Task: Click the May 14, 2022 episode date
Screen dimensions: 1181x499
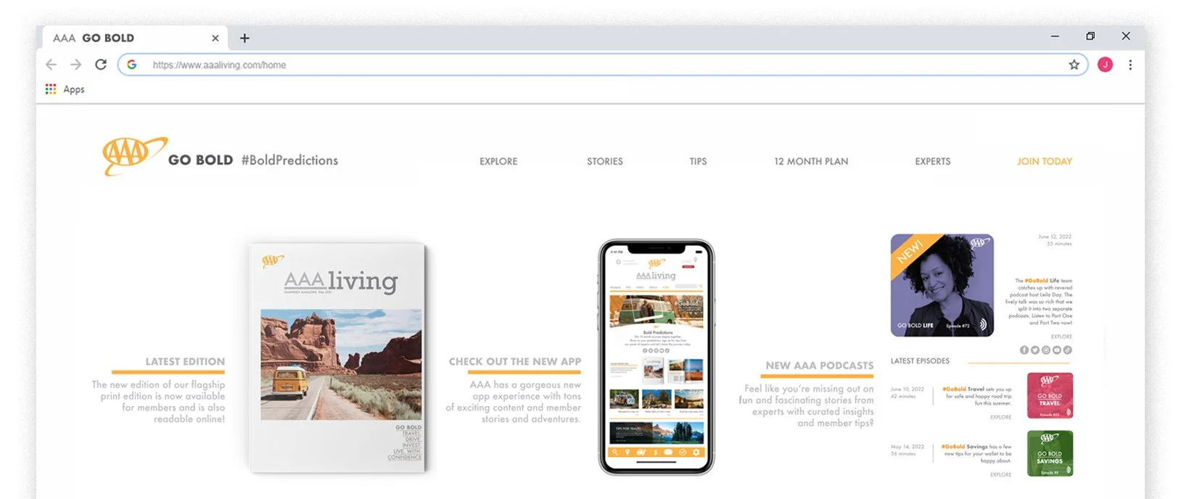Action: point(908,447)
